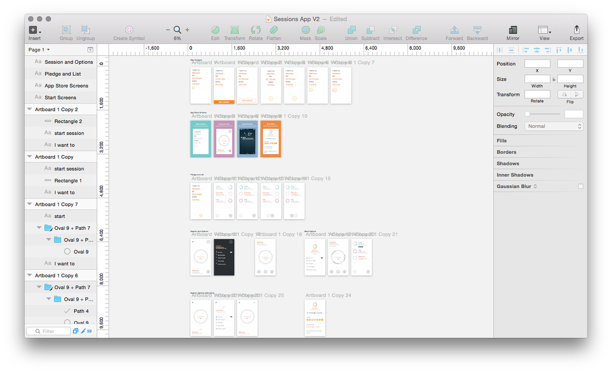Click the Flatten icon
Image resolution: width=612 pixels, height=373 pixels.
click(x=273, y=31)
